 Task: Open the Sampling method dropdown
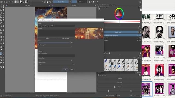56,65
